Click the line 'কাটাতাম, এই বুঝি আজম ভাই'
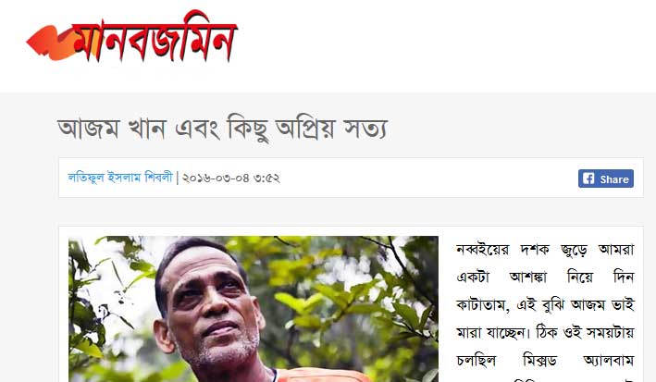 545,304
